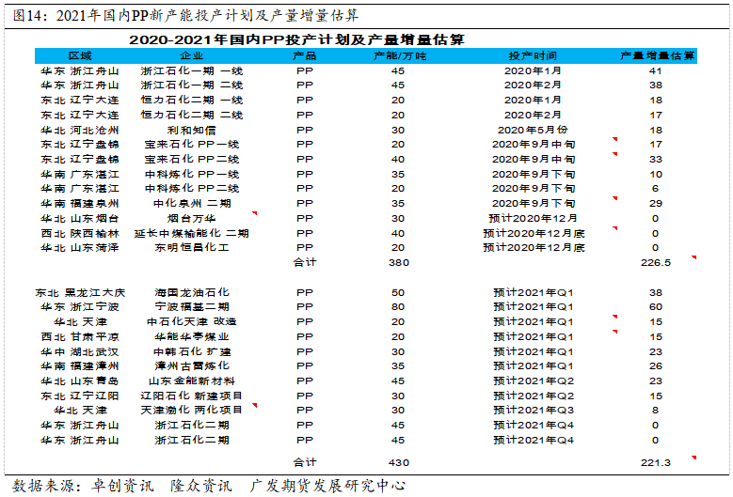Select output estimate "29" in 中化泉州 row
The width and height of the screenshot is (733, 497).
point(656,204)
